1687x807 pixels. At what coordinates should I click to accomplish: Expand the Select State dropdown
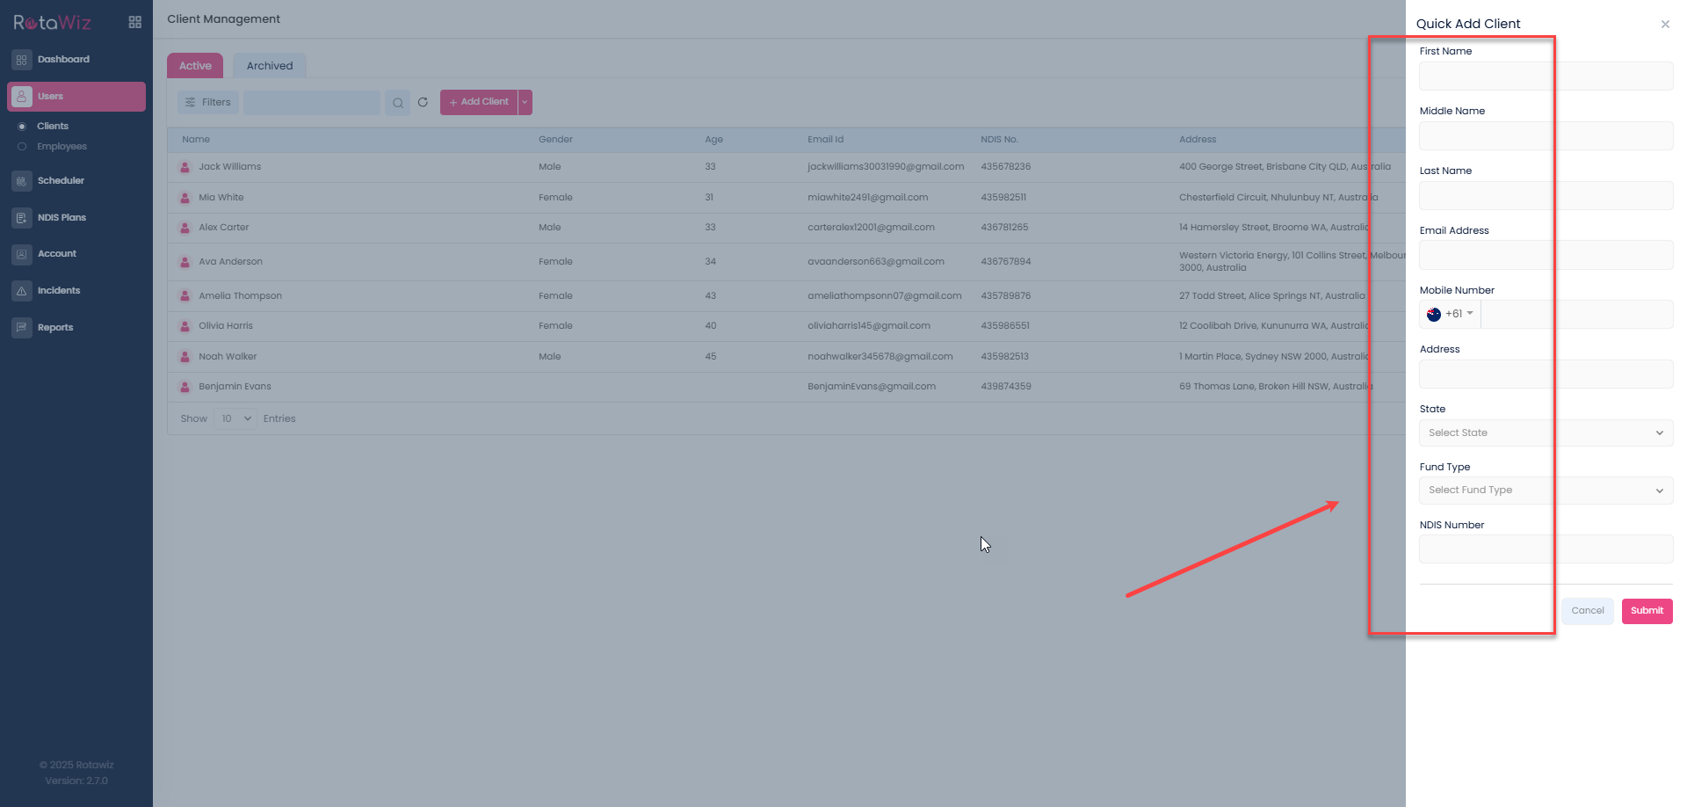[x=1546, y=433]
